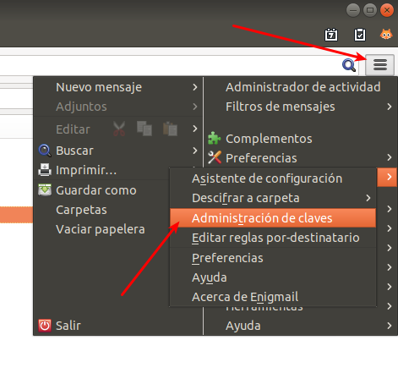Open the tasks clipboard icon
398x373 pixels.
pos(360,35)
